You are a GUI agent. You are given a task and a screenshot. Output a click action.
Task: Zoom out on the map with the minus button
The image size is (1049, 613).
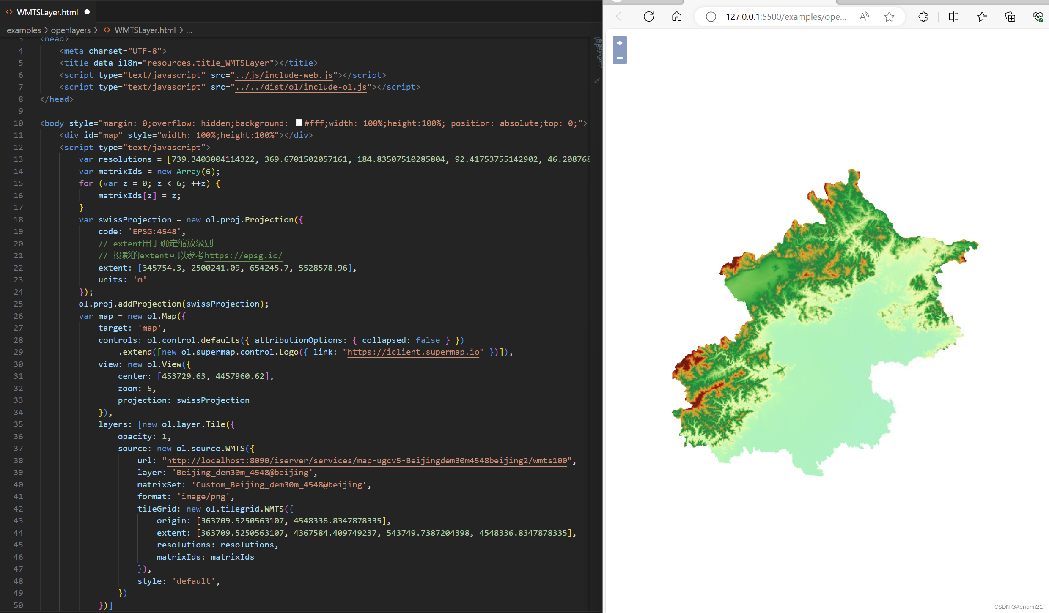click(x=619, y=57)
